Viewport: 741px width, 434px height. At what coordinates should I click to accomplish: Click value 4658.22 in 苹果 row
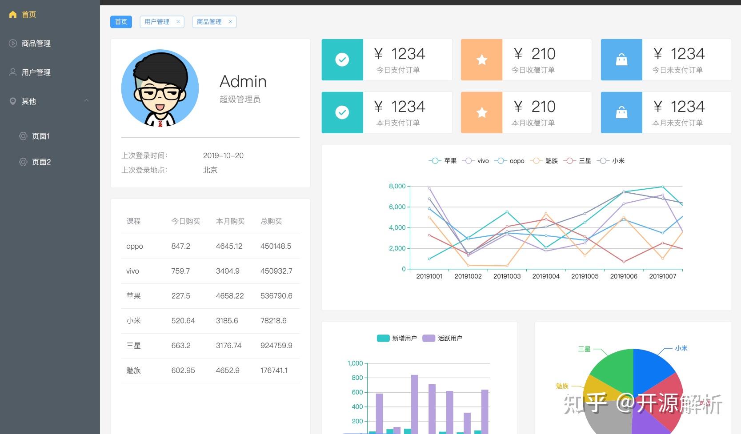click(230, 296)
